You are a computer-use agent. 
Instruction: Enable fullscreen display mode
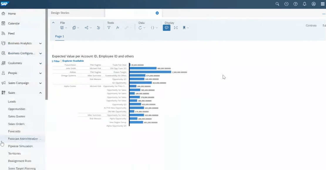(x=175, y=27)
